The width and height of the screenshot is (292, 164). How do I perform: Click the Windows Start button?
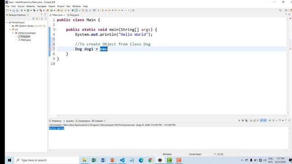tap(9, 160)
